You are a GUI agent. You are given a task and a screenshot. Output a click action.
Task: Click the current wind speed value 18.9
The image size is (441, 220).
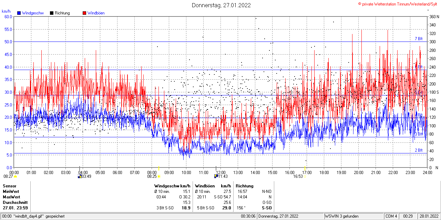pos(186,208)
